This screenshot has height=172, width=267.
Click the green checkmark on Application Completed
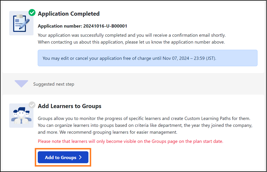[x=32, y=13]
